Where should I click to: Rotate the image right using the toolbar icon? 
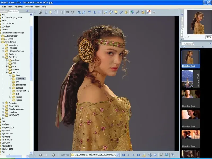(x=84, y=12)
